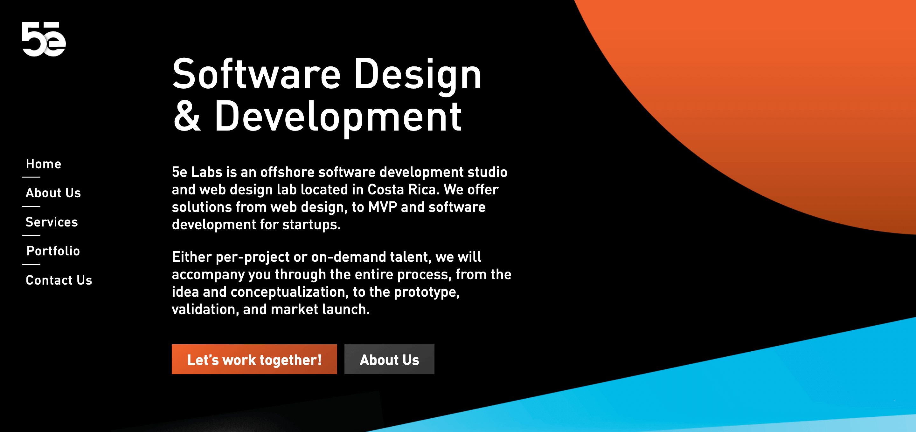Click the paragraph starting '5e Labs is an offshore'

coord(340,198)
